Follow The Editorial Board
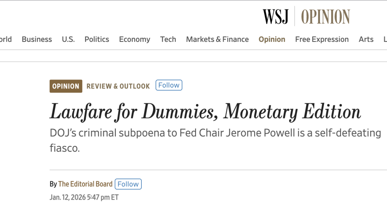The width and height of the screenshot is (387, 205). 128,184
